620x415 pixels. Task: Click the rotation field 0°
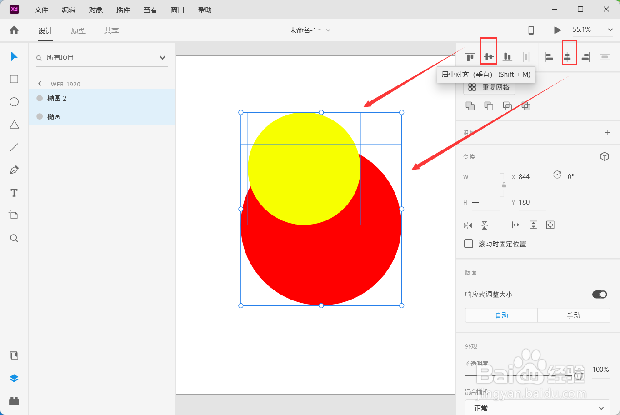point(577,177)
